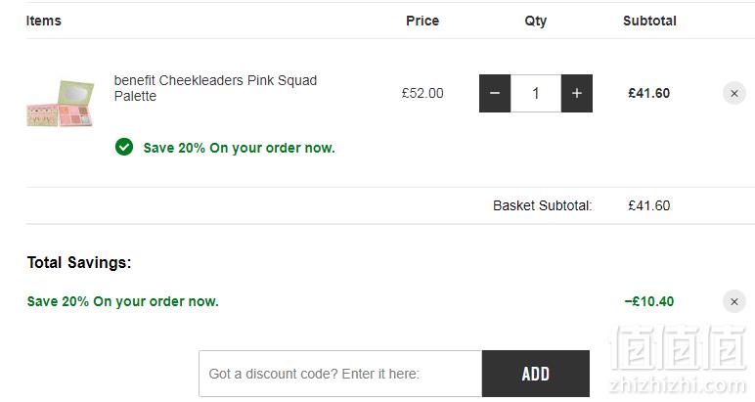755x402 pixels.
Task: Click the Total Savings heading
Action: (x=79, y=262)
